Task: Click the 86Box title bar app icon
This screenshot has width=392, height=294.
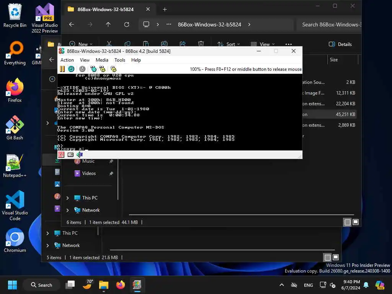Action: [x=62, y=51]
